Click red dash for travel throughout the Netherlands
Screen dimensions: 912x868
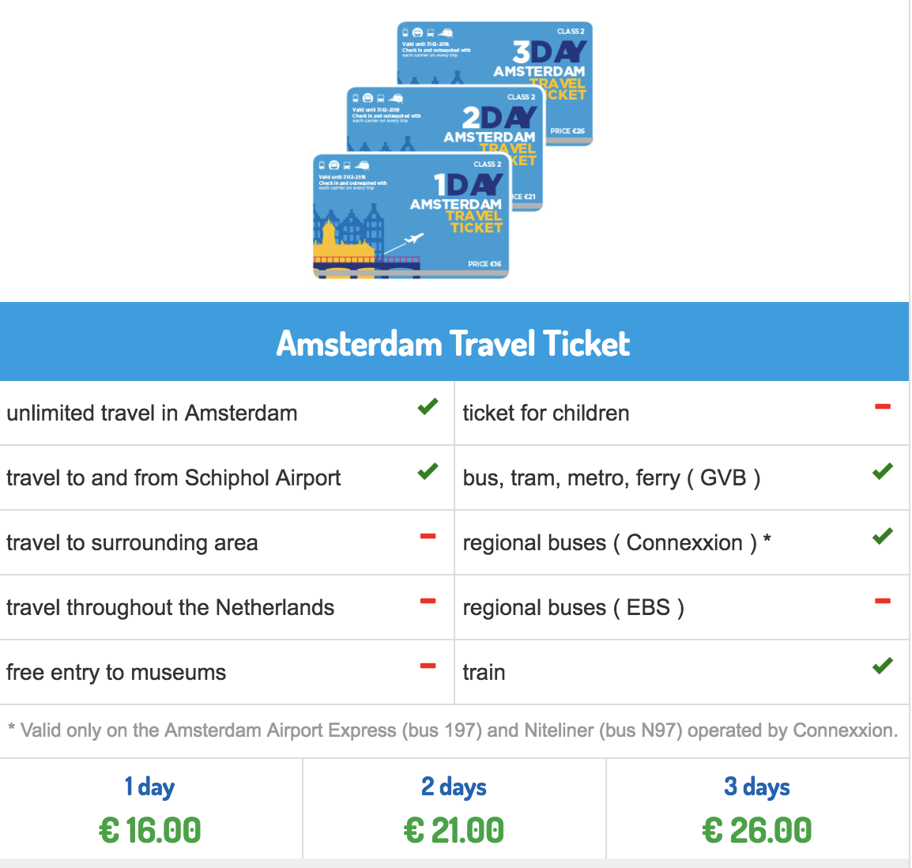(x=428, y=601)
